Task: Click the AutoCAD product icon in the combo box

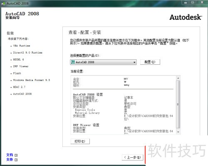Action: click(x=73, y=62)
